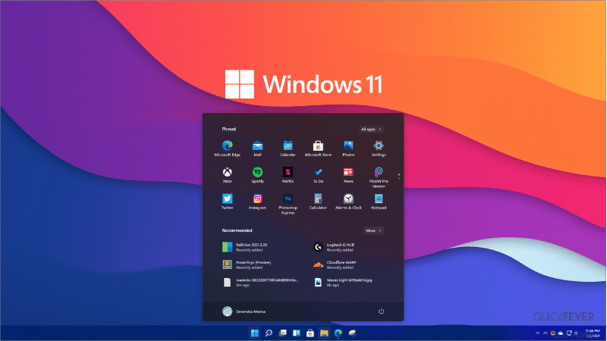Launch PicsArt Pro Version
Screen dimensions: 607x341
point(379,177)
